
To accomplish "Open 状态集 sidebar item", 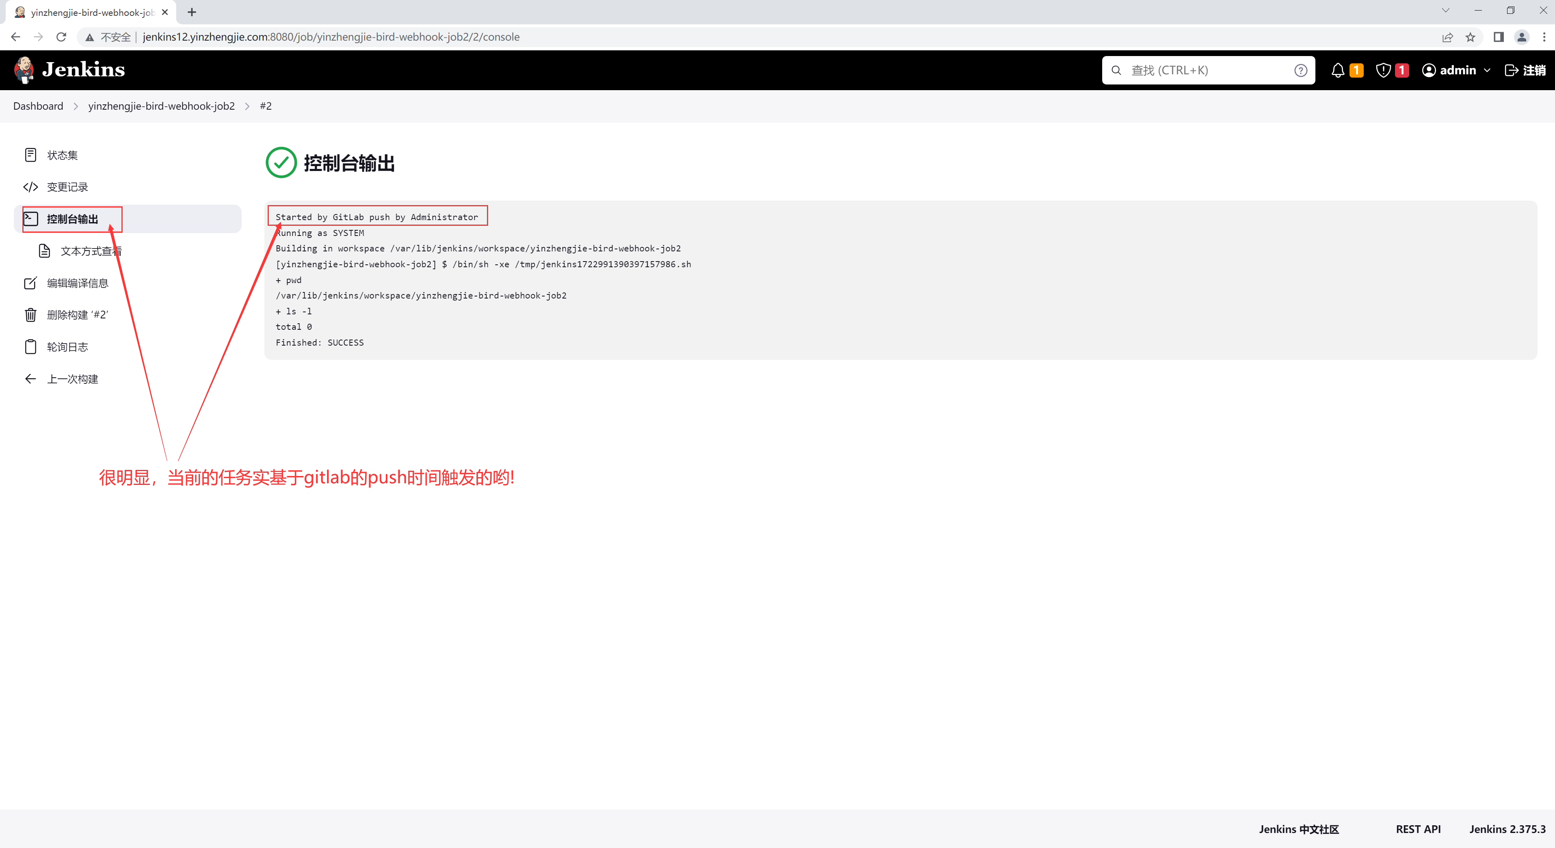I will point(62,155).
